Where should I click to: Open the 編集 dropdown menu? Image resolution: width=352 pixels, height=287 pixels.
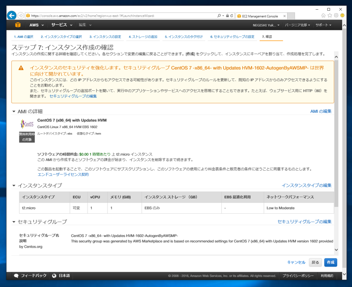click(85, 25)
